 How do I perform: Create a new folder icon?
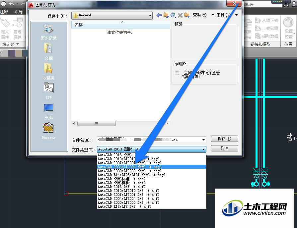coord(187,15)
